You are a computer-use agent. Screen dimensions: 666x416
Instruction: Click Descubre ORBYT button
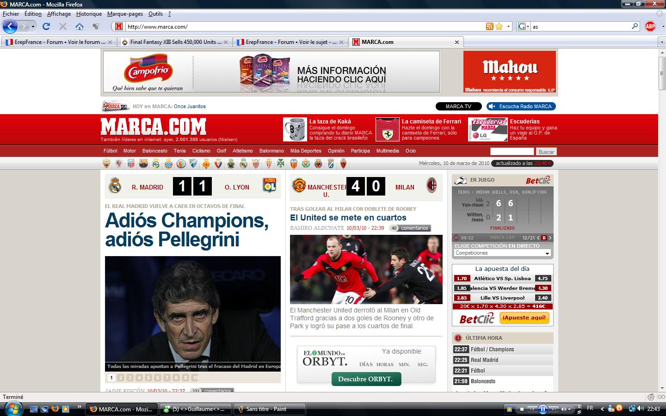[x=366, y=379]
